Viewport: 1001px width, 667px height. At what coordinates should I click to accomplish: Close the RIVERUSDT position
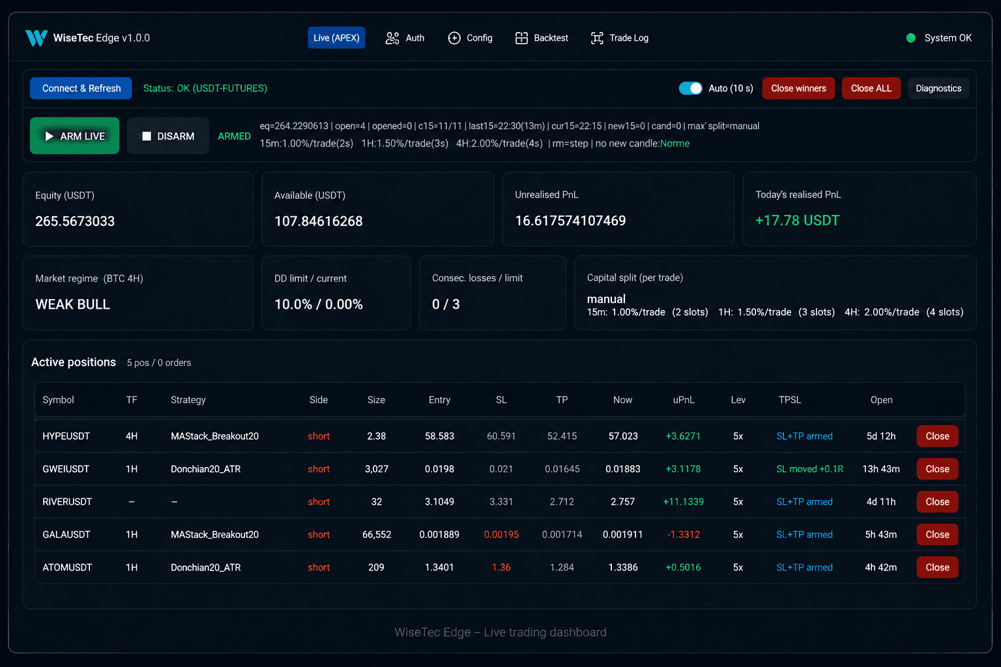tap(937, 502)
